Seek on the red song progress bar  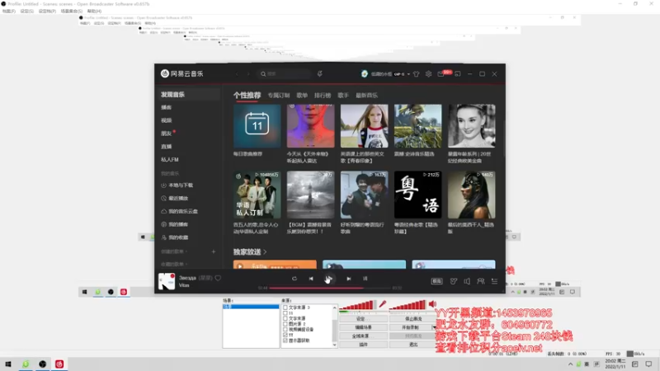tap(331, 288)
